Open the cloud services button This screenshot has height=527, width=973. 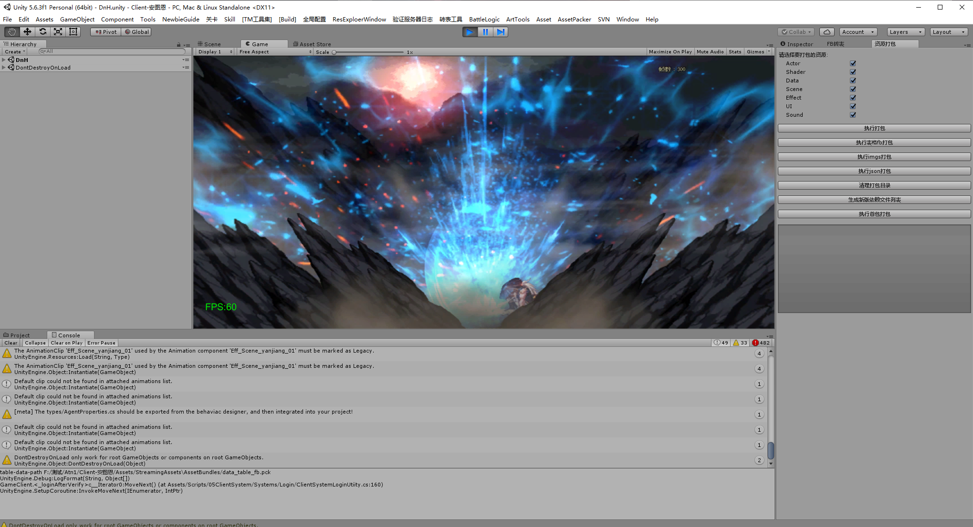click(x=827, y=32)
